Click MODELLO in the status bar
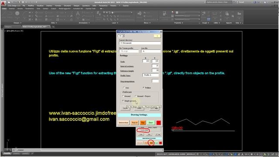Viewport: 279px width, 157px height. (x=191, y=154)
